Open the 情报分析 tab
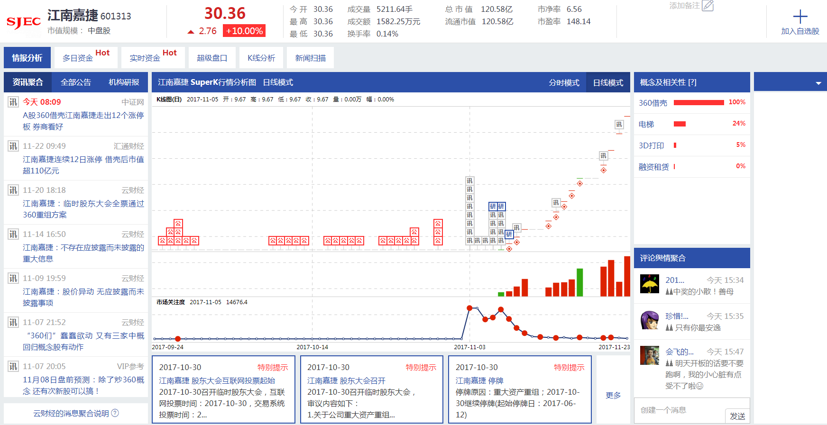 click(x=27, y=58)
